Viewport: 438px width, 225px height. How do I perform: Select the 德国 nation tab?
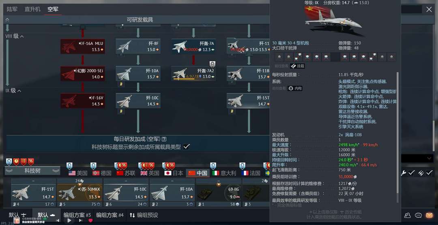[x=102, y=173]
